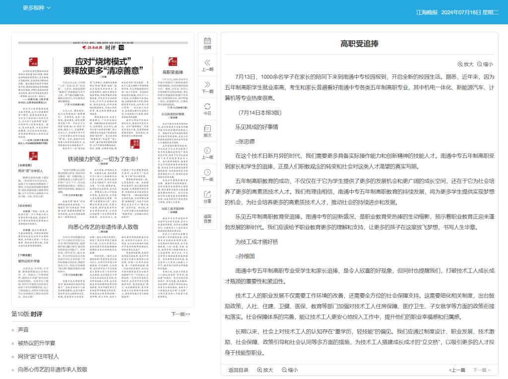Open article 向悉心传艺的非遗传承人致敬
Viewport: 508px width, 379px height.
53,369
